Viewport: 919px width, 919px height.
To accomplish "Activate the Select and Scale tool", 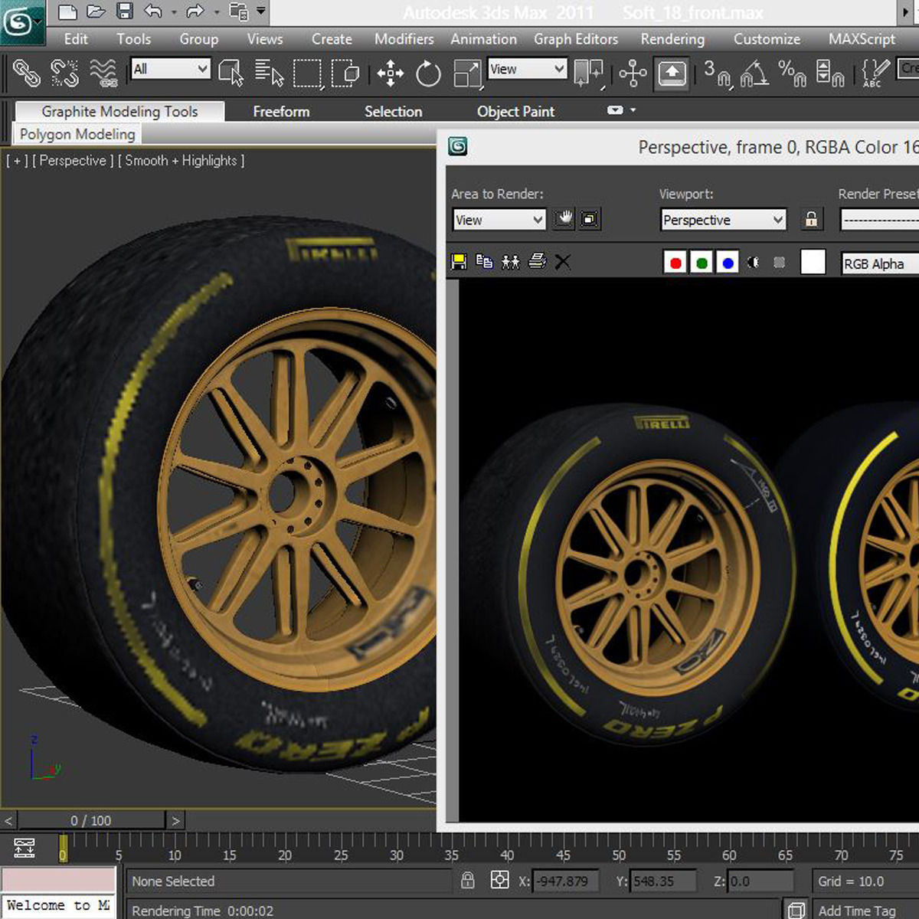I will [466, 74].
